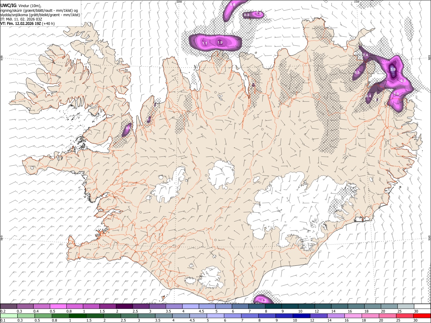Image resolution: width=431 pixels, height=323 pixels.
Task: Click upper legend swatch between 8 and 9
Action: [273, 306]
